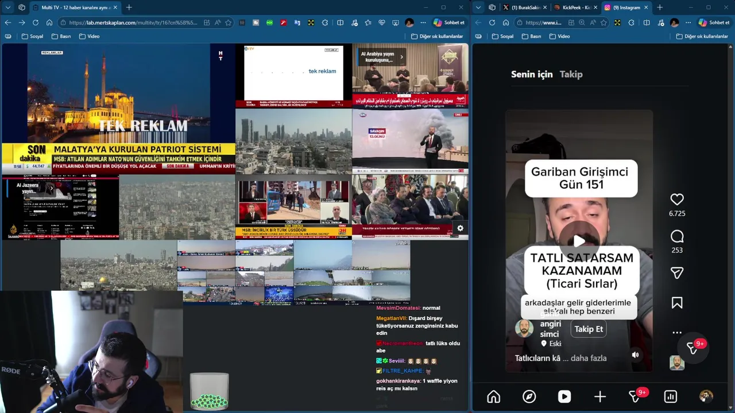Refresh the Instagram page
This screenshot has width=735, height=413.
point(492,23)
